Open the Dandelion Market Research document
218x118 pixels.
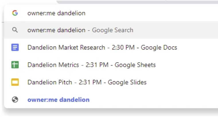tap(111, 47)
